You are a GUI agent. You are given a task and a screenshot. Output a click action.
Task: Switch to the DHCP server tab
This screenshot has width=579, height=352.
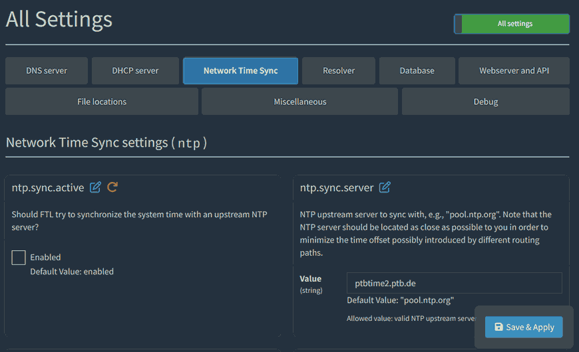[135, 70]
